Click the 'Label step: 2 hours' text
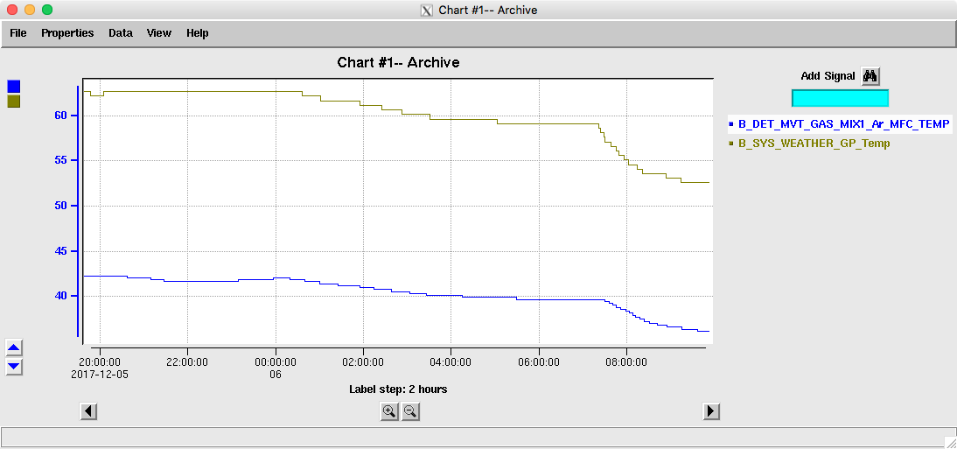This screenshot has height=449, width=957. 398,389
